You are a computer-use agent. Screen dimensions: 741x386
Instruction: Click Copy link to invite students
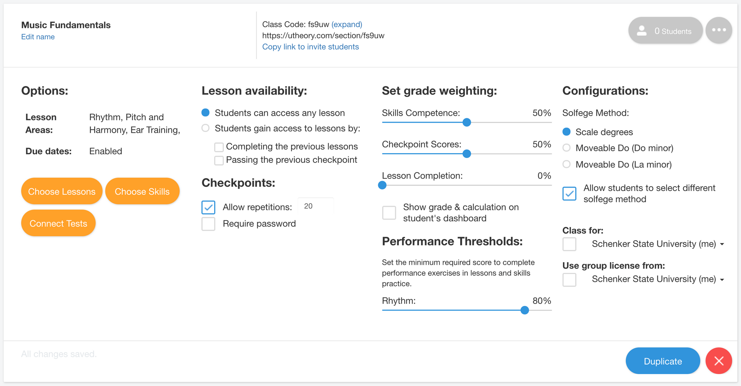(x=310, y=47)
